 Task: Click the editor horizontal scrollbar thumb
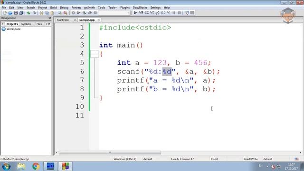pyautogui.click(x=110, y=152)
